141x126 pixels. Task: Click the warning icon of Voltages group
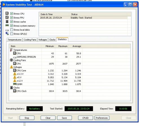[x=12, y=67]
